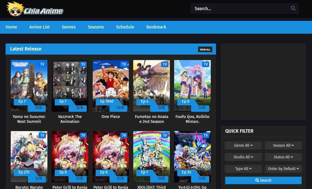Select Genres in the navigation bar
Viewport: 312px width, 189px height.
69,27
